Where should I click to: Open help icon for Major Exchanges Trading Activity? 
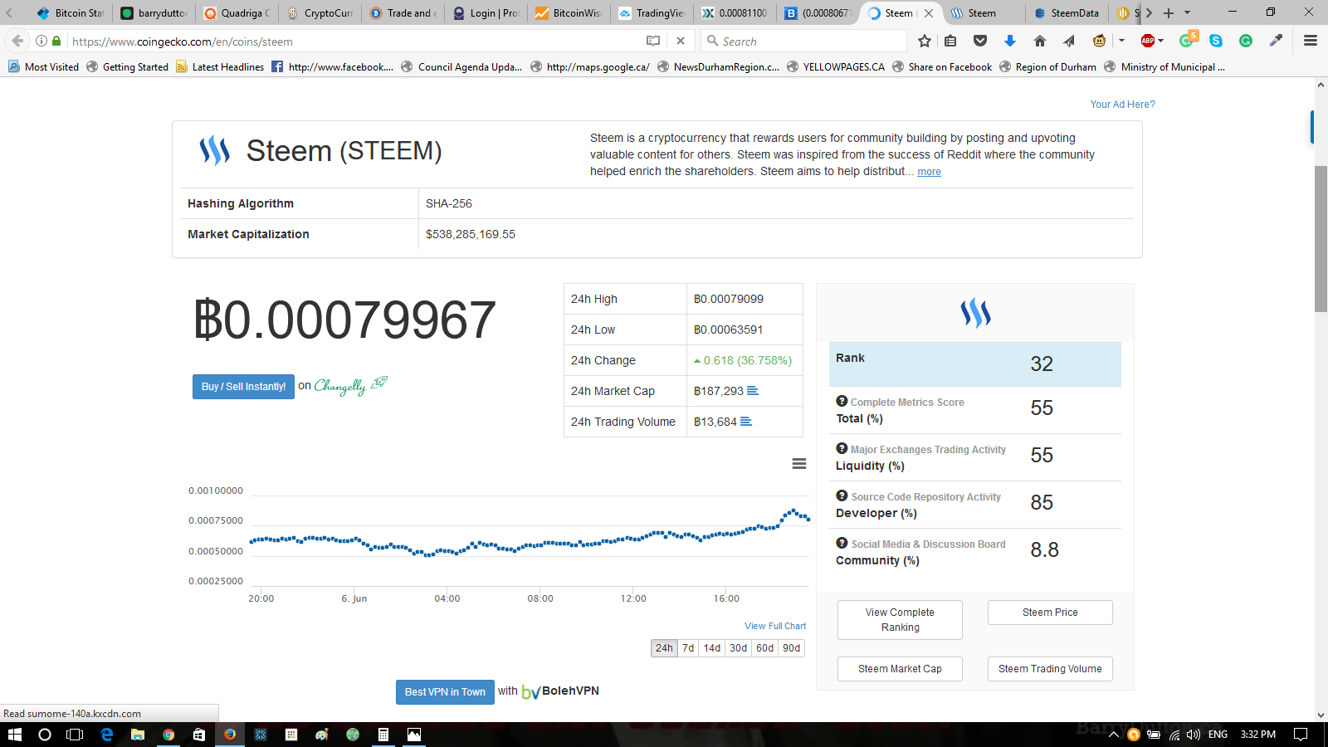pyautogui.click(x=842, y=448)
